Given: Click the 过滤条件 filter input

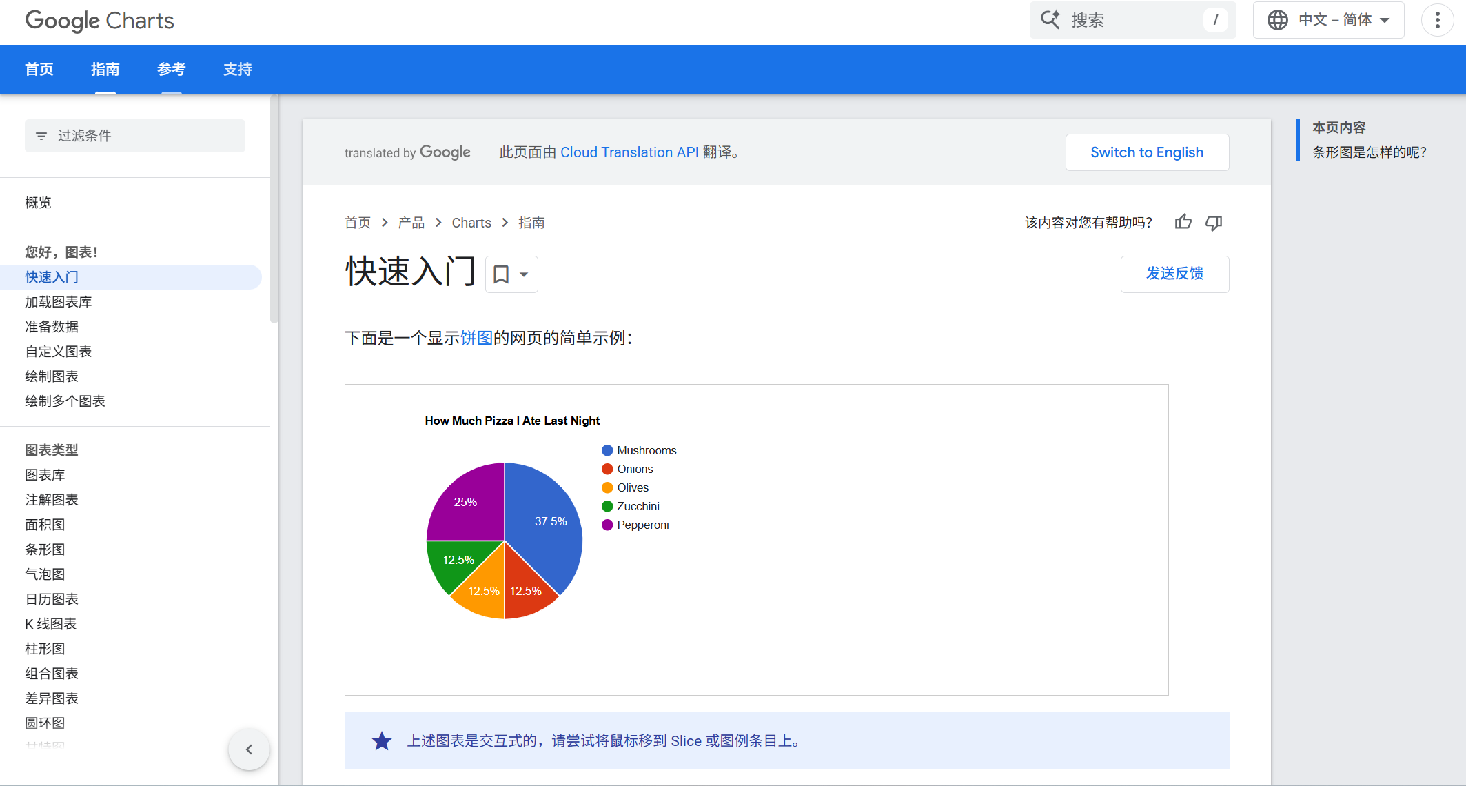Looking at the screenshot, I should [x=135, y=136].
